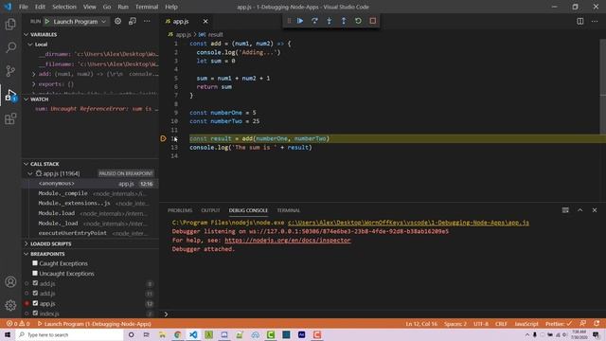This screenshot has width=606, height=341.
Task: Collapse the Call Stack section
Action: click(x=26, y=164)
